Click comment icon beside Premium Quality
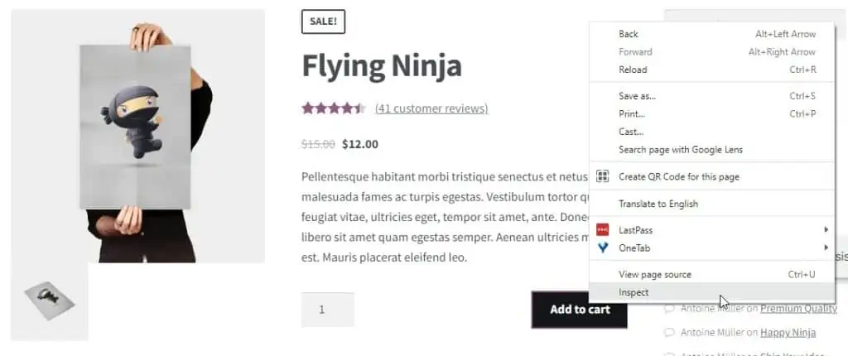The height and width of the screenshot is (356, 848). [669, 309]
